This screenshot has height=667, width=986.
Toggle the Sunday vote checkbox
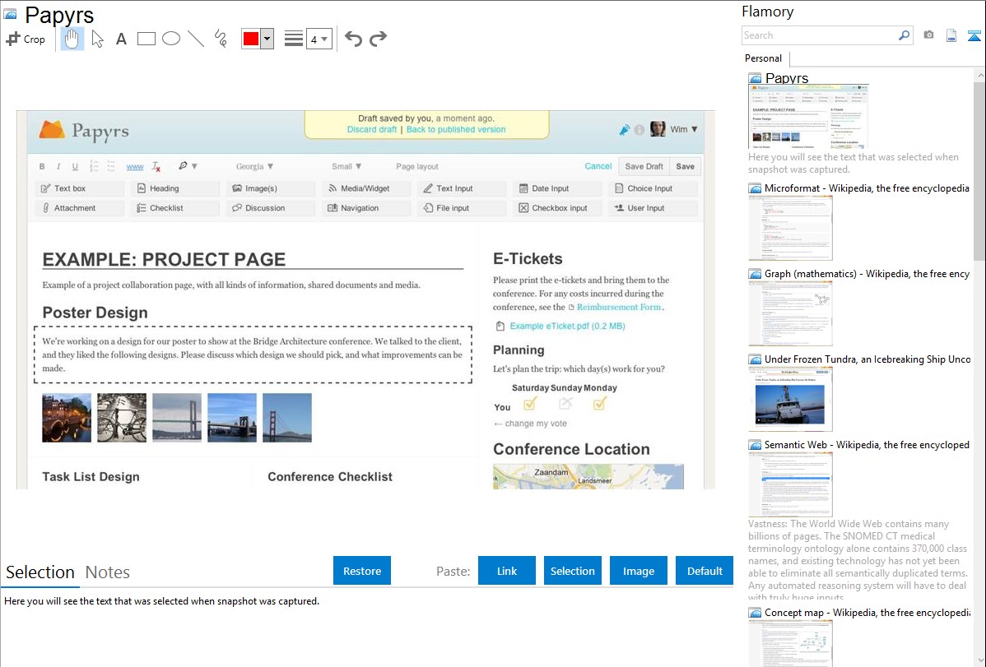[566, 404]
